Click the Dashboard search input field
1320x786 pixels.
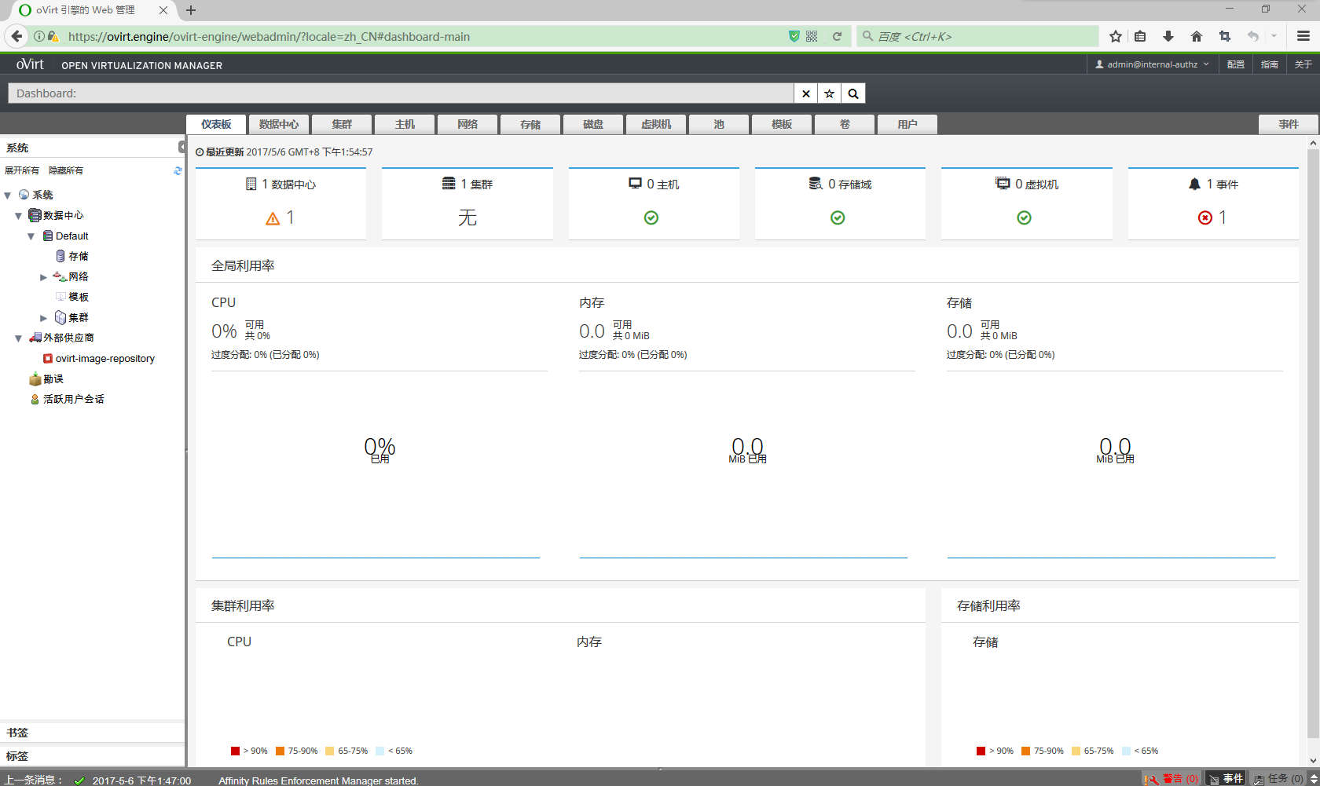point(401,93)
